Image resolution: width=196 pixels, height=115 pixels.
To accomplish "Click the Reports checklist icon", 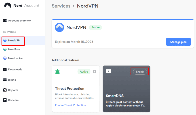I will [5, 90].
